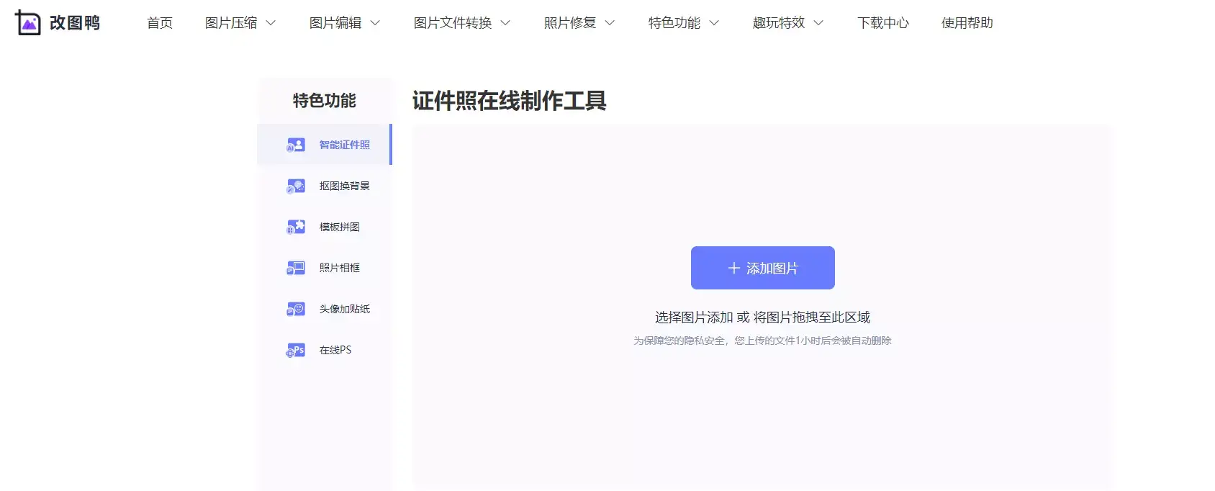This screenshot has width=1215, height=491.
Task: Expand the 图片文件转换 dropdown arrow
Action: point(505,23)
